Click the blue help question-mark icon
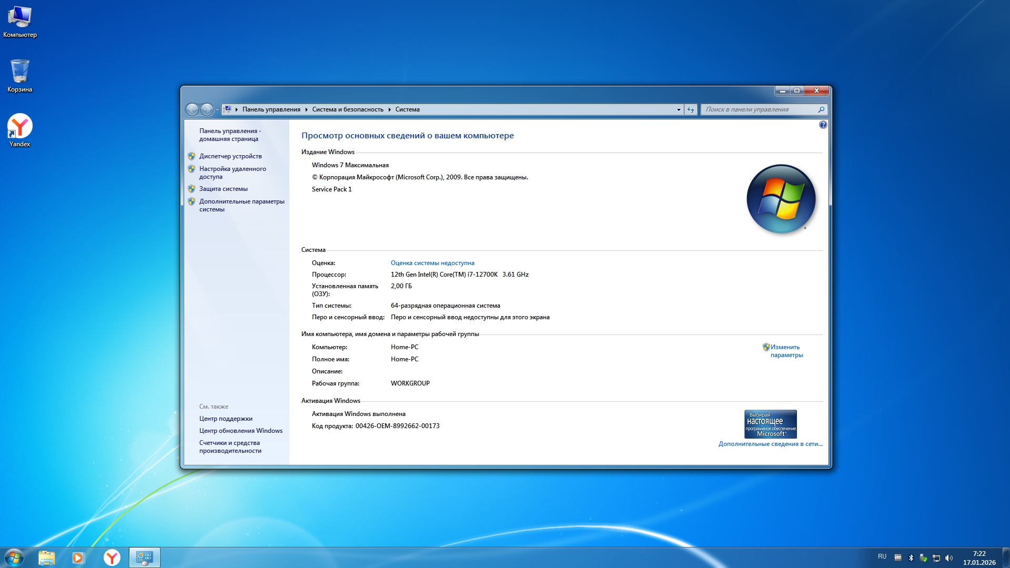 point(823,125)
